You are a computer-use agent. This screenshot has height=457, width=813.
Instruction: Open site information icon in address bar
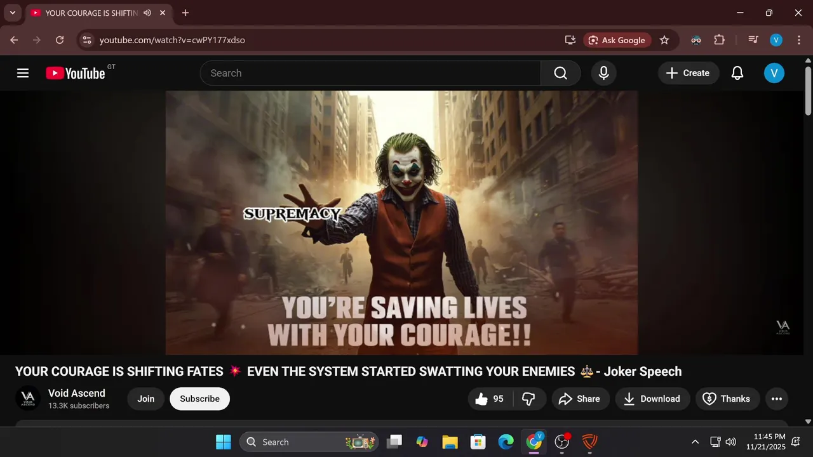point(88,40)
